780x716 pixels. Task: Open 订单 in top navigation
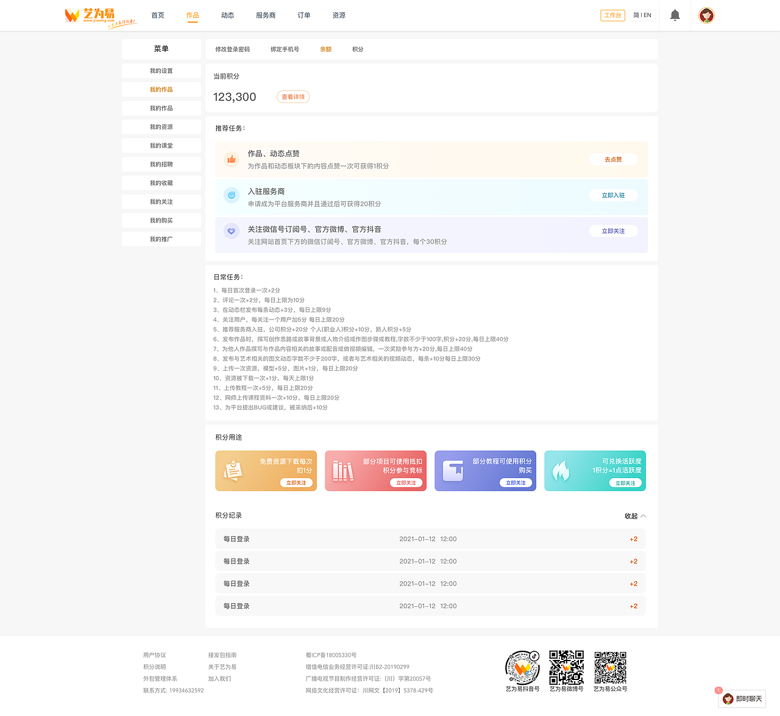(304, 15)
